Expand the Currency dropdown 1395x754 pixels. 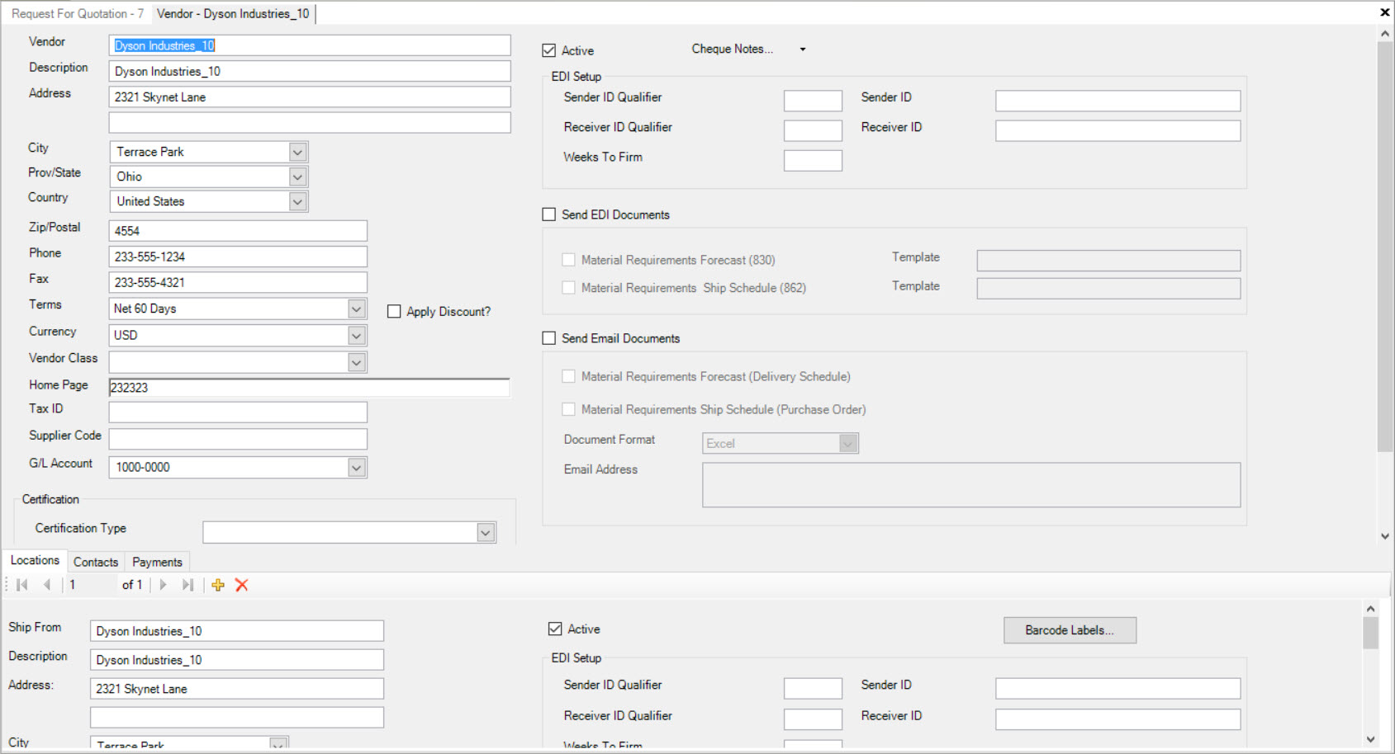(x=357, y=335)
